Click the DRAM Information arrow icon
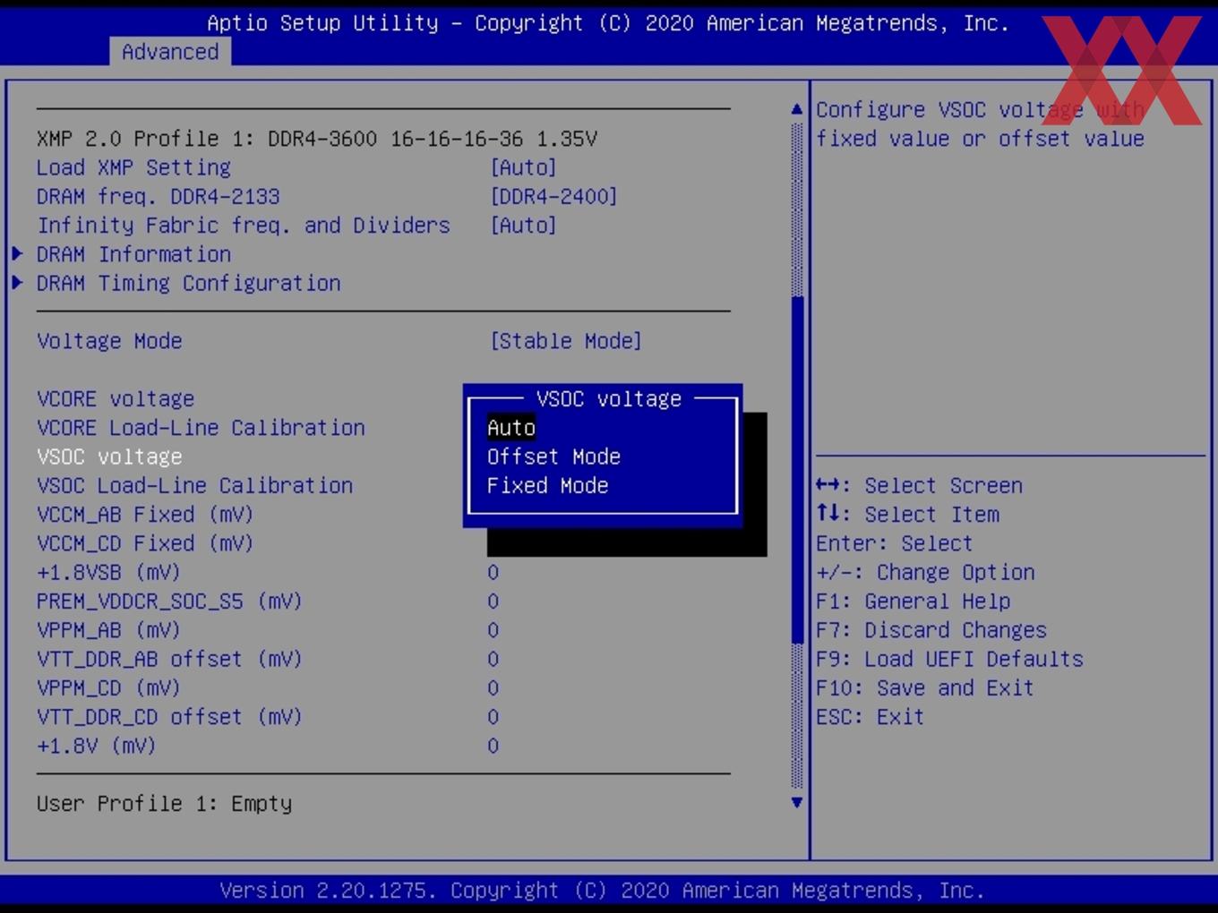 point(17,254)
